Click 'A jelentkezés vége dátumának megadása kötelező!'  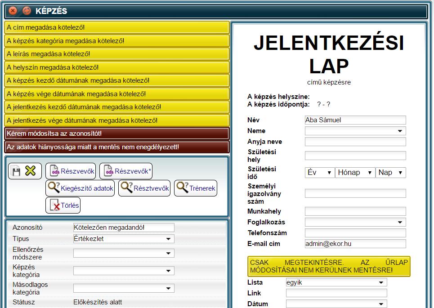(117, 121)
